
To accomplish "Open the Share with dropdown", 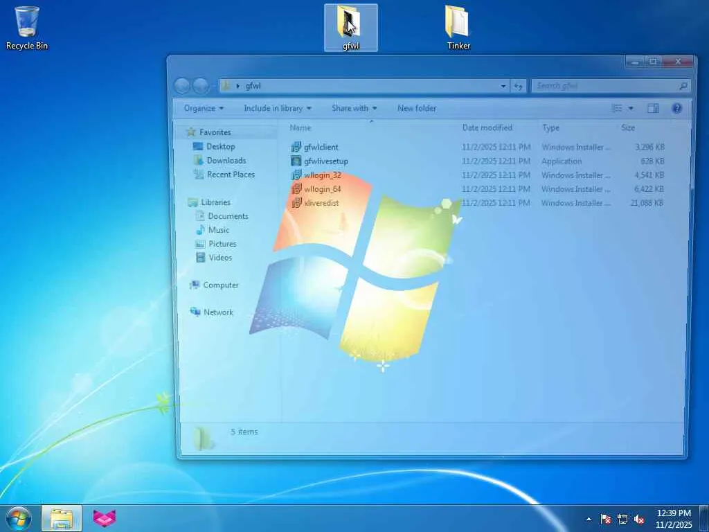I will [x=354, y=108].
